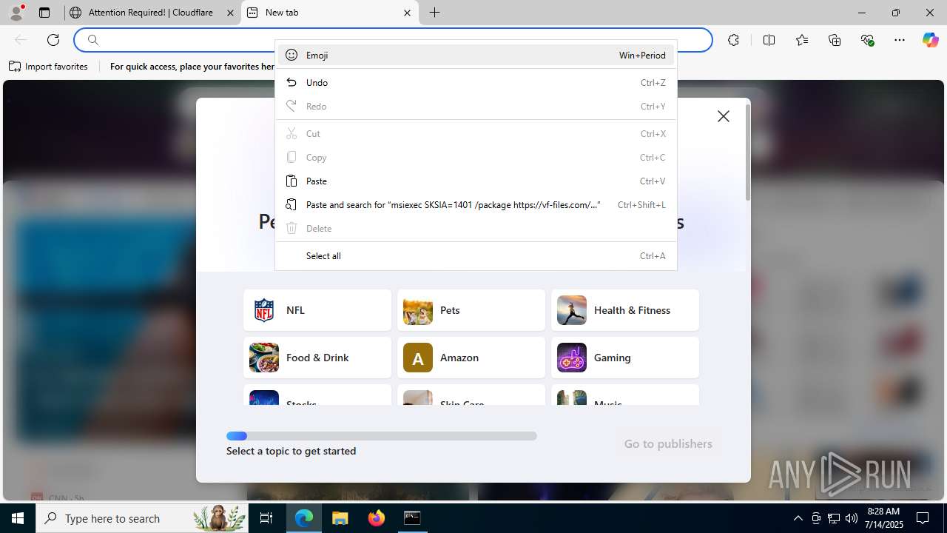
Task: Open Microsoft Edge taskbar icon
Action: click(x=304, y=518)
